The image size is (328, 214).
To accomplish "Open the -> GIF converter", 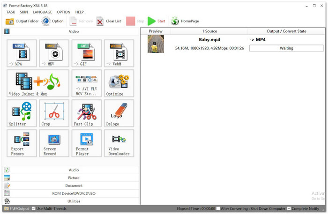I will [x=86, y=53].
